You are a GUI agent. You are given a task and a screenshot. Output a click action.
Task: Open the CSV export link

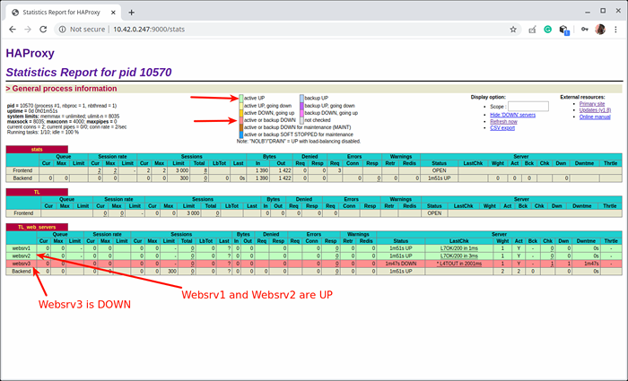click(x=502, y=127)
